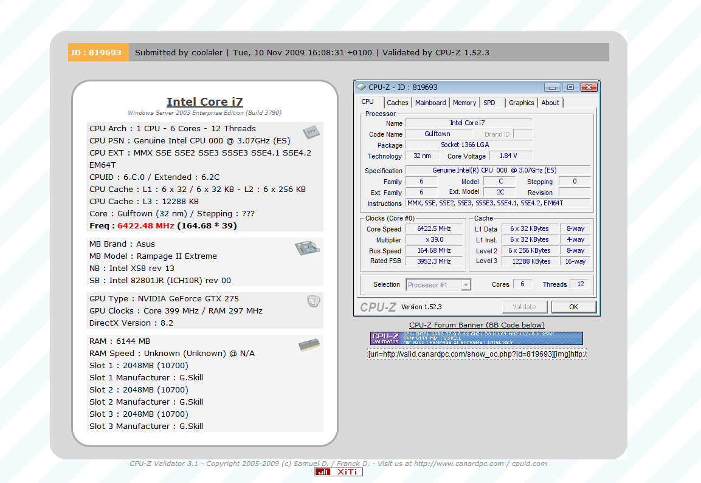Minimize the CPU-Z window

(x=552, y=87)
